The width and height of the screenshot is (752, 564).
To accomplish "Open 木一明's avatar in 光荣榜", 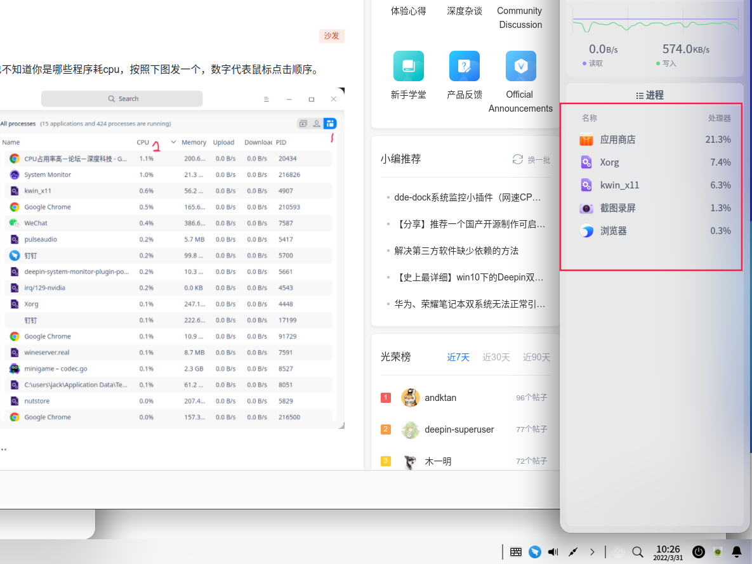I will click(x=410, y=461).
